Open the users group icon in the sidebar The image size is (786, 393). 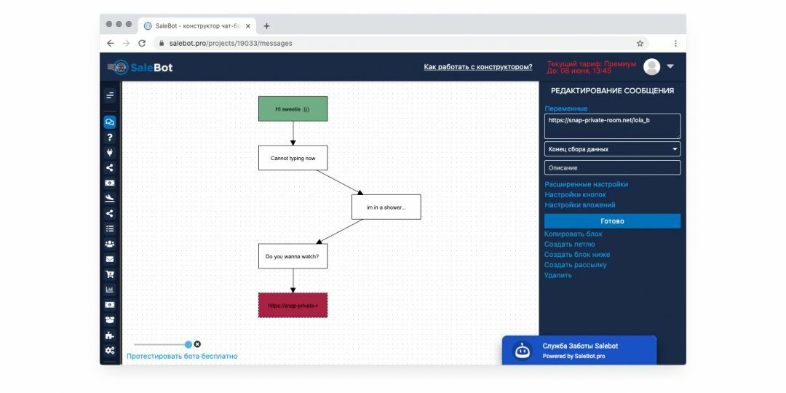110,244
